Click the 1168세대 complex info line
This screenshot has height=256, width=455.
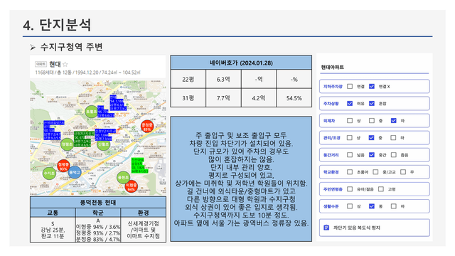click(x=87, y=73)
